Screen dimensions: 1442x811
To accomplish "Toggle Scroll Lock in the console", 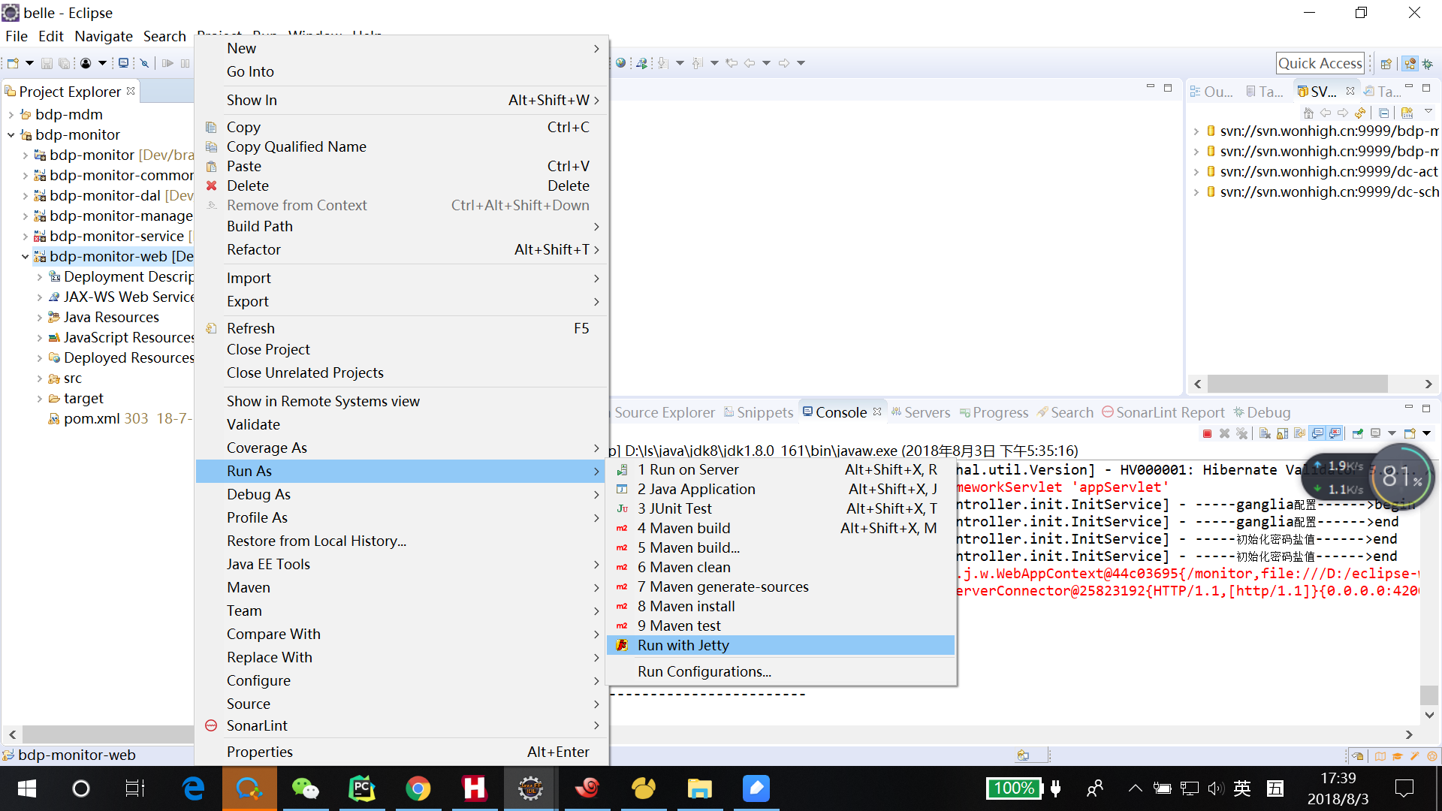I will coord(1282,434).
